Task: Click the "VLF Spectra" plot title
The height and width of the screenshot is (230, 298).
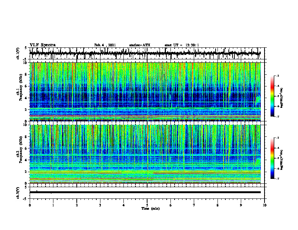Action: (x=43, y=45)
